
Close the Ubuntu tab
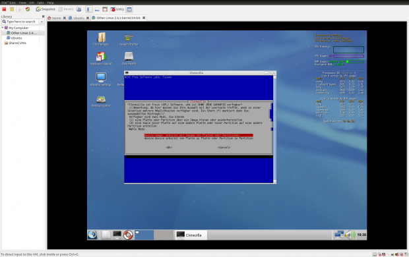pos(88,18)
